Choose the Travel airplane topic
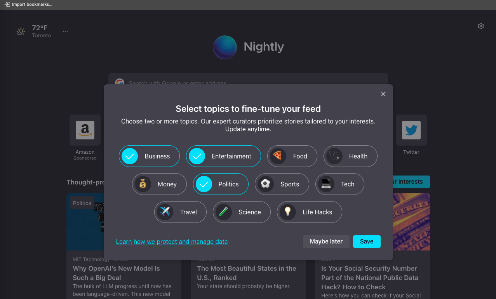 click(180, 212)
